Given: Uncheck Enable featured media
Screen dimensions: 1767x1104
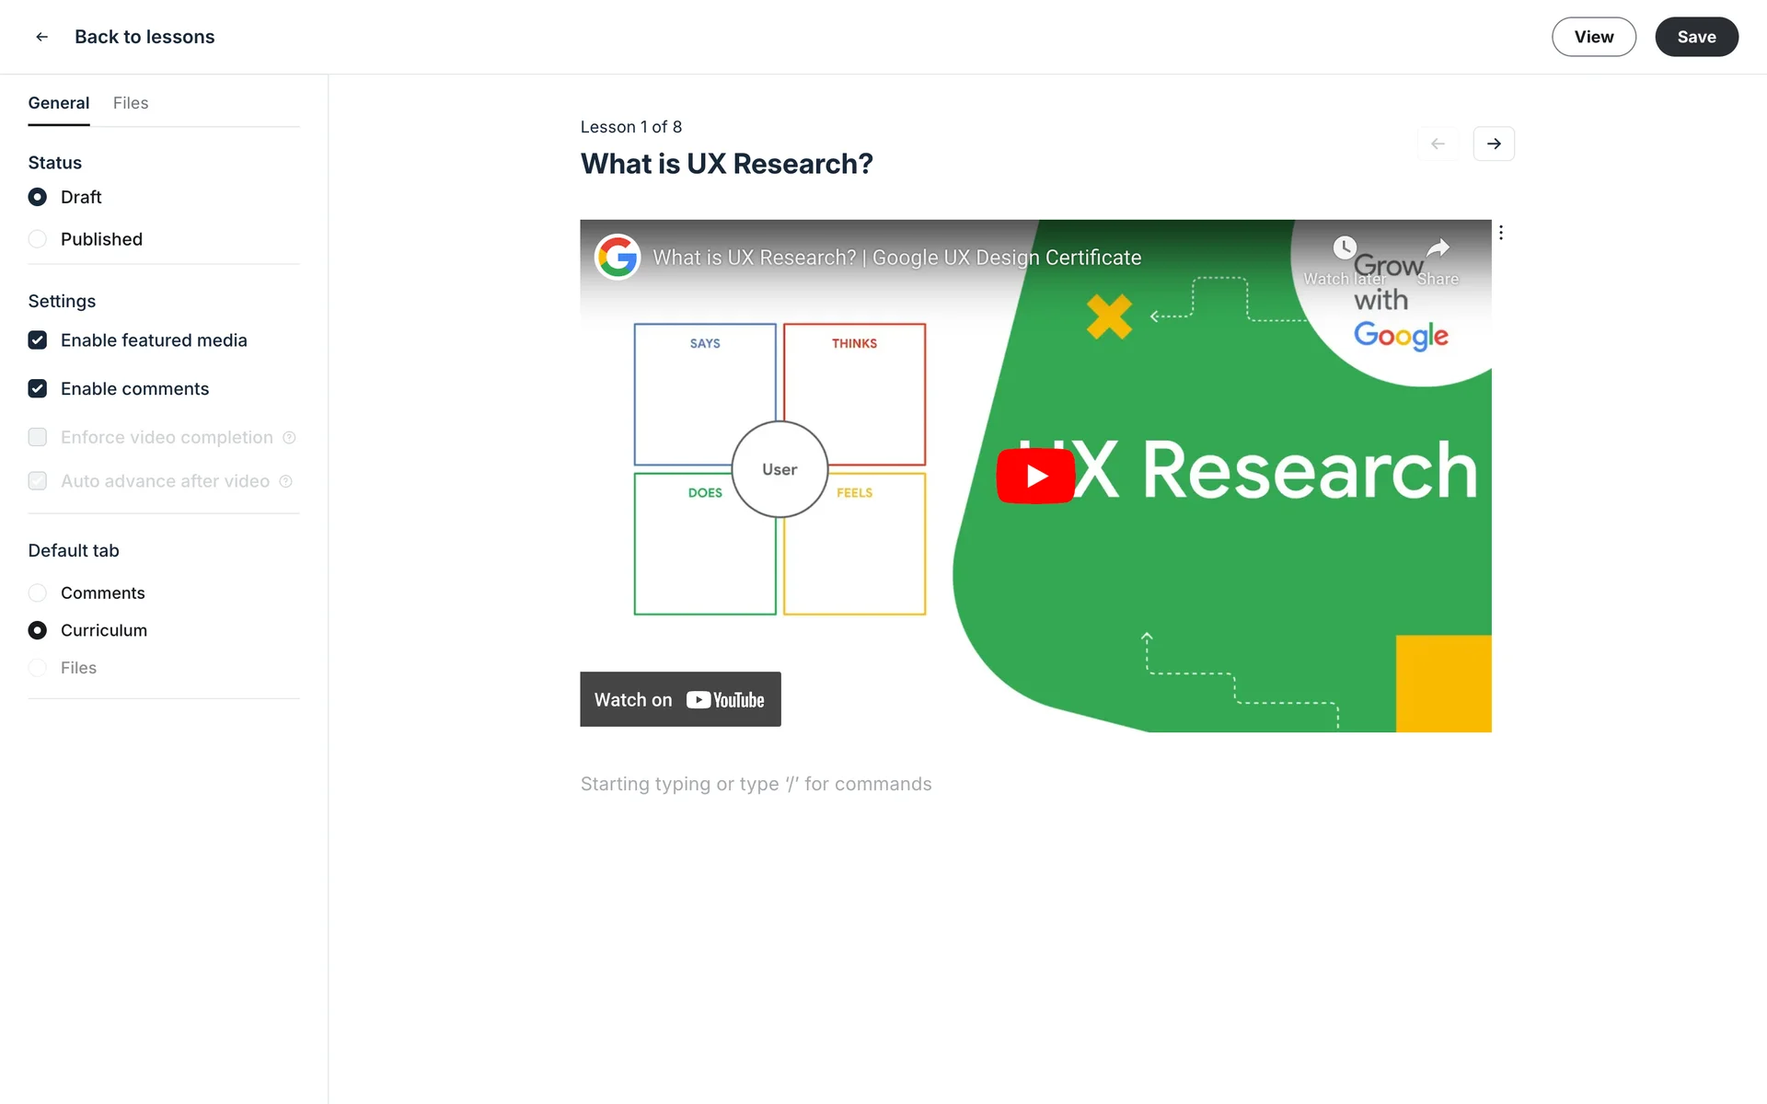Looking at the screenshot, I should pos(38,340).
